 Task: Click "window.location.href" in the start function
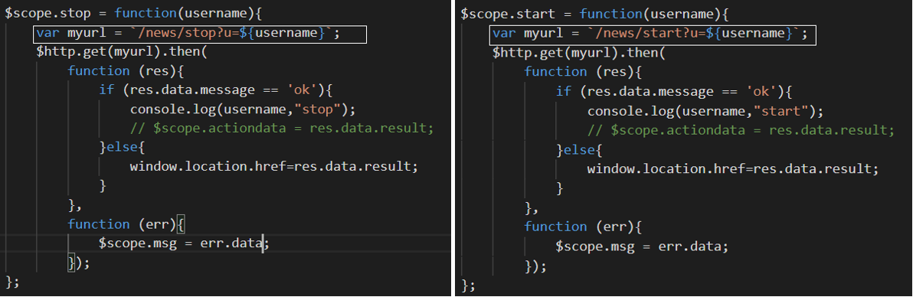point(666,169)
